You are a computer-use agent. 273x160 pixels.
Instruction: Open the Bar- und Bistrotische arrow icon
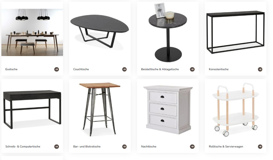coord(124,147)
